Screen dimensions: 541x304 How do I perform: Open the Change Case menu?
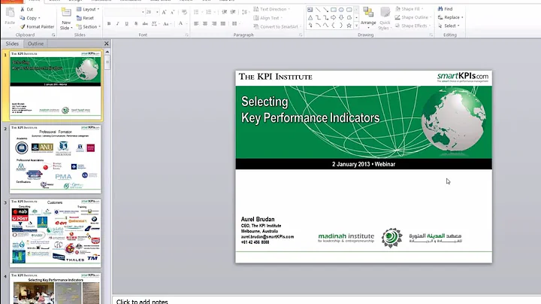[166, 23]
